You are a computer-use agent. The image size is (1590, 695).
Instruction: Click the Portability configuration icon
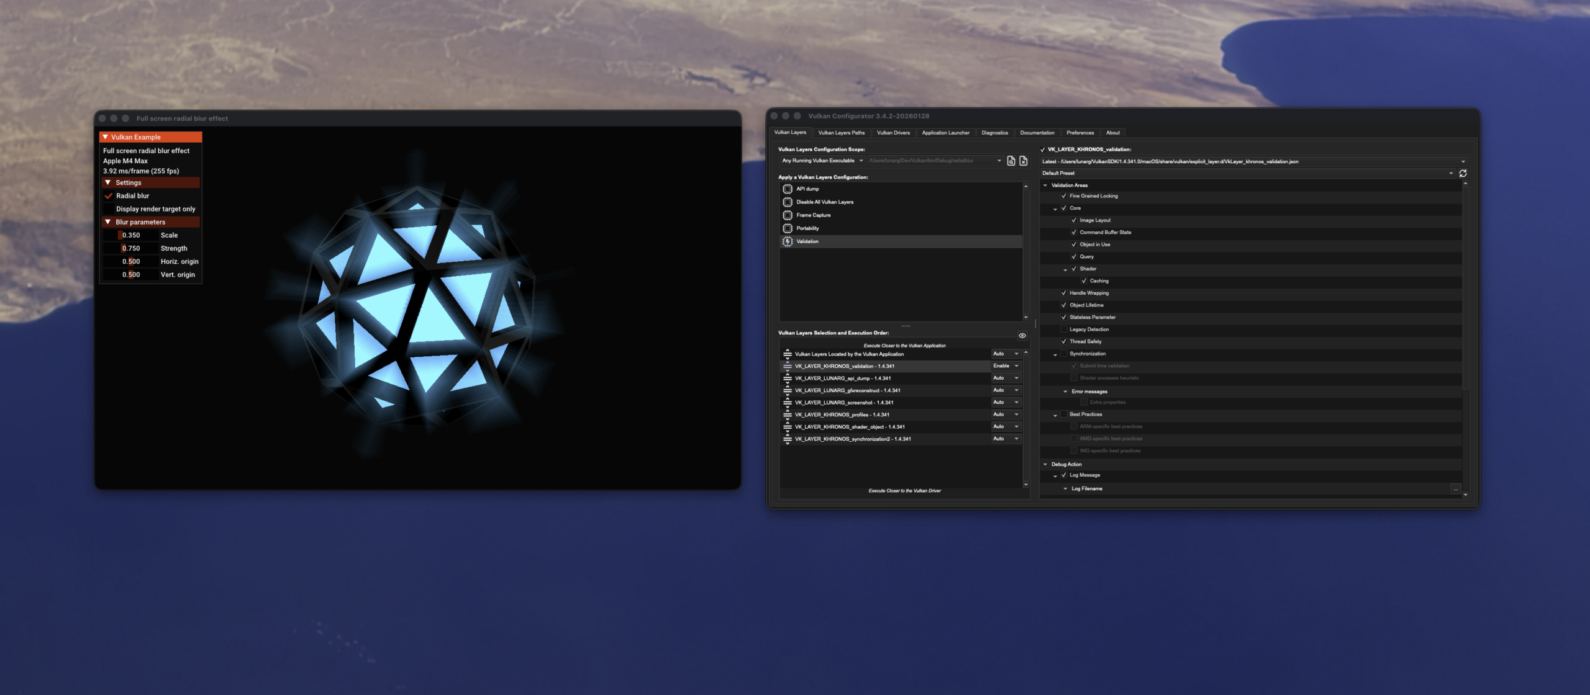[x=786, y=228]
